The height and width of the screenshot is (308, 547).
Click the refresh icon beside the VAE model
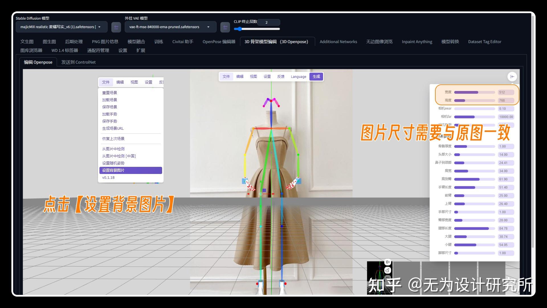(225, 27)
